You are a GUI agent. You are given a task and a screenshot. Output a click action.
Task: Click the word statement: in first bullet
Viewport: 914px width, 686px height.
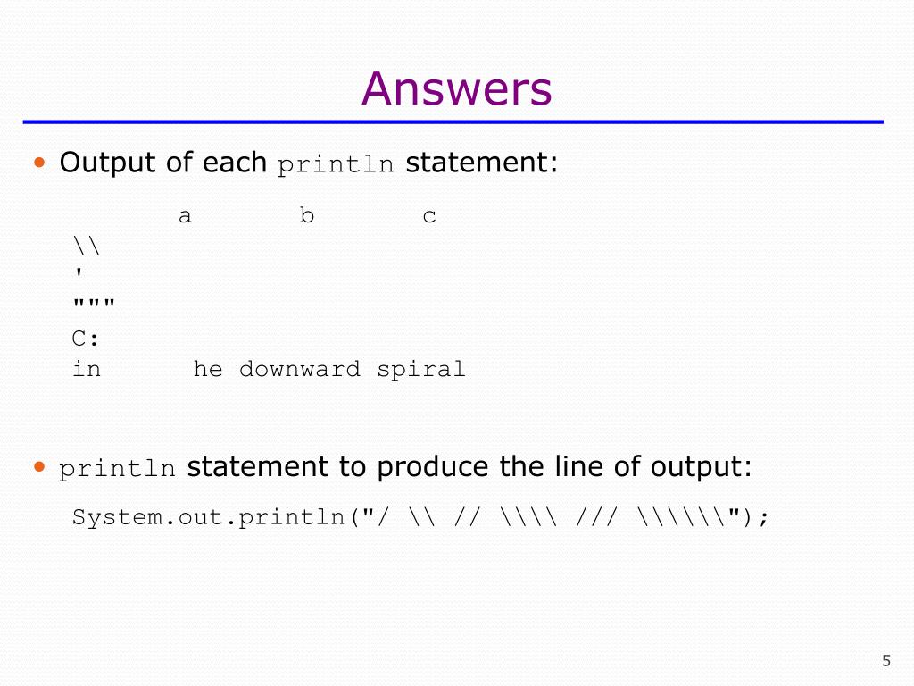[x=481, y=163]
